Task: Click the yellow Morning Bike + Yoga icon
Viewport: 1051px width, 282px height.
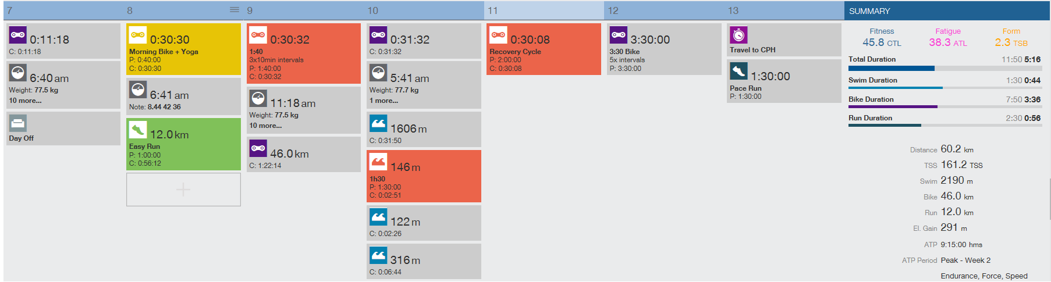Action: (x=138, y=35)
